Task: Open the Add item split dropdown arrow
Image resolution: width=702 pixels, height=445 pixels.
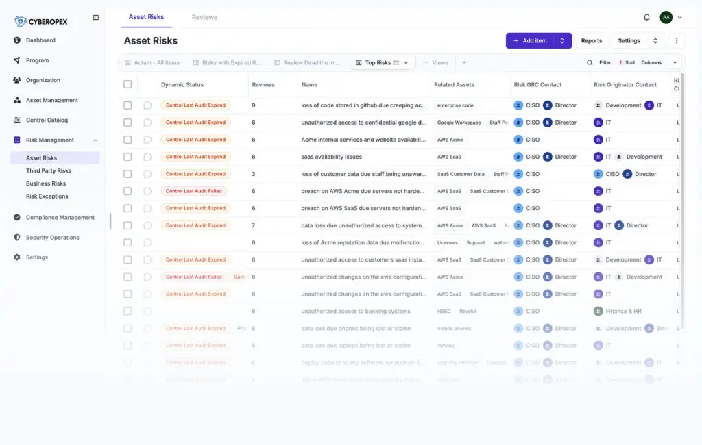Action: point(562,40)
